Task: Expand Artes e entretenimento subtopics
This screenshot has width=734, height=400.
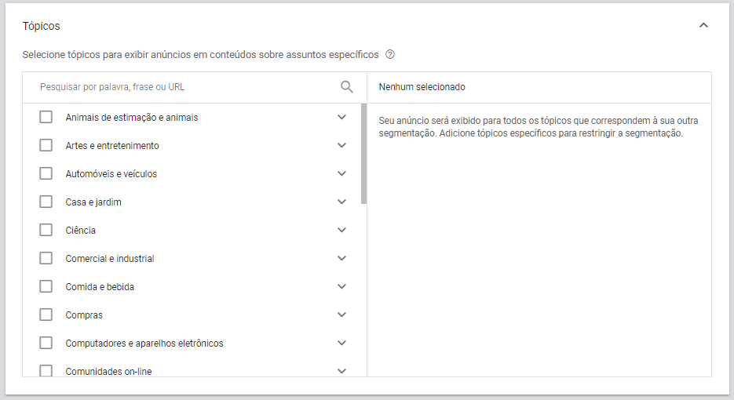Action: point(341,145)
